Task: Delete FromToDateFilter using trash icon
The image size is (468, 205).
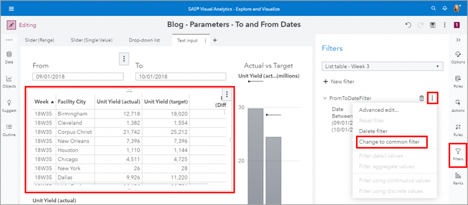Action: pos(422,98)
